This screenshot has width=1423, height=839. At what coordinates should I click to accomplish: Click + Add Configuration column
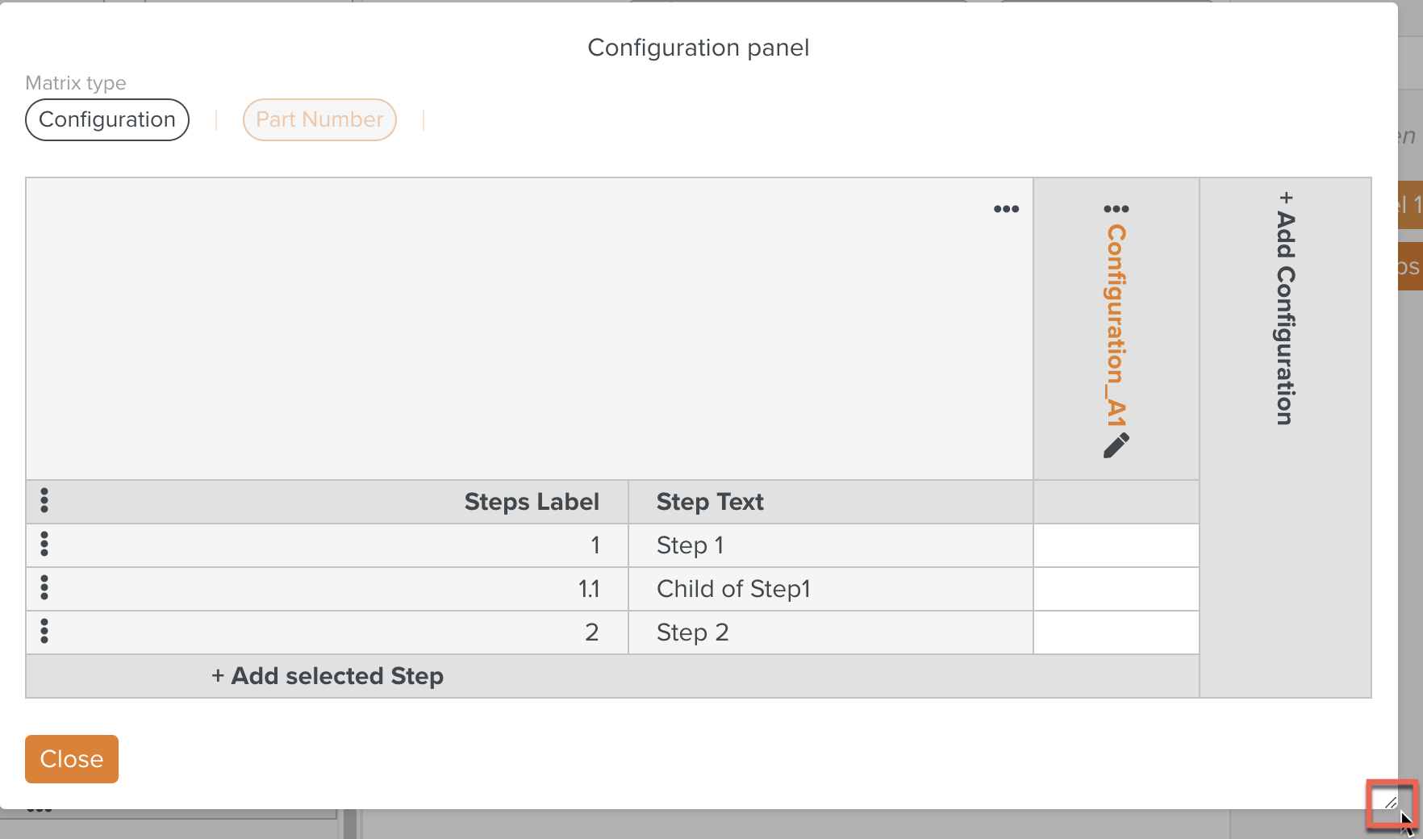click(x=1286, y=308)
